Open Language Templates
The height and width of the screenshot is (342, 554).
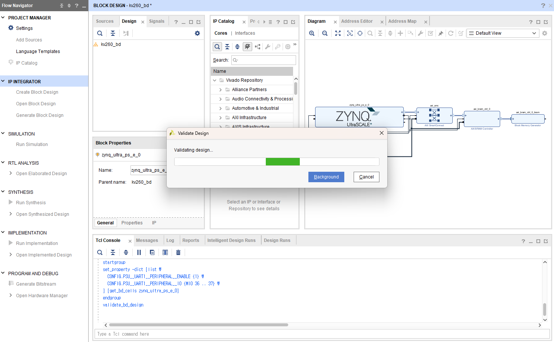click(38, 52)
